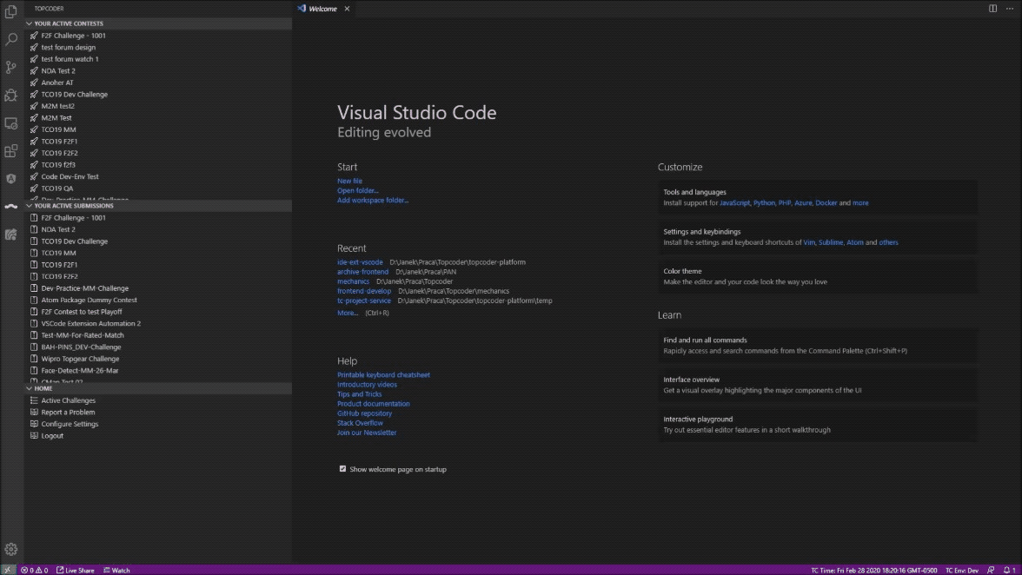Click Watch in the status bar
This screenshot has height=575, width=1022.
pyautogui.click(x=116, y=570)
